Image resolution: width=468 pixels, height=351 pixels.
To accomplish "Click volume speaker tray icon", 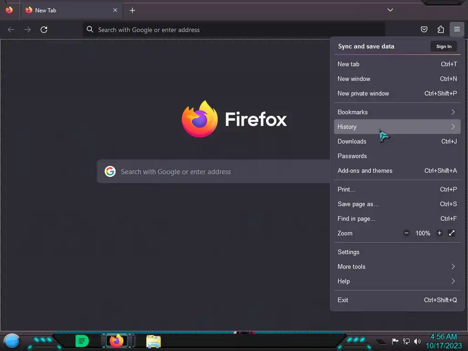I will 417,341.
